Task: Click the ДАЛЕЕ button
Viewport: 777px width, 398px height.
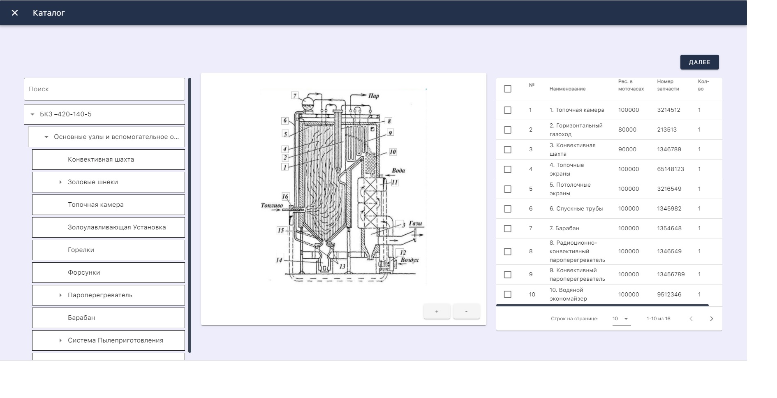Action: tap(699, 62)
